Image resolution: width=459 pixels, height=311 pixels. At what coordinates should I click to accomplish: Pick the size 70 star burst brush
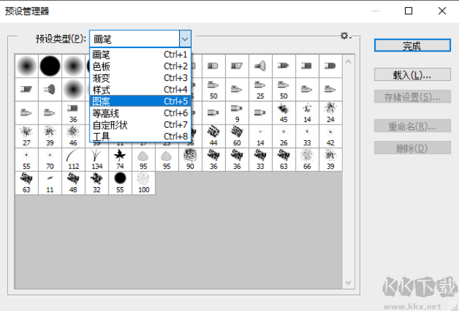click(50, 158)
